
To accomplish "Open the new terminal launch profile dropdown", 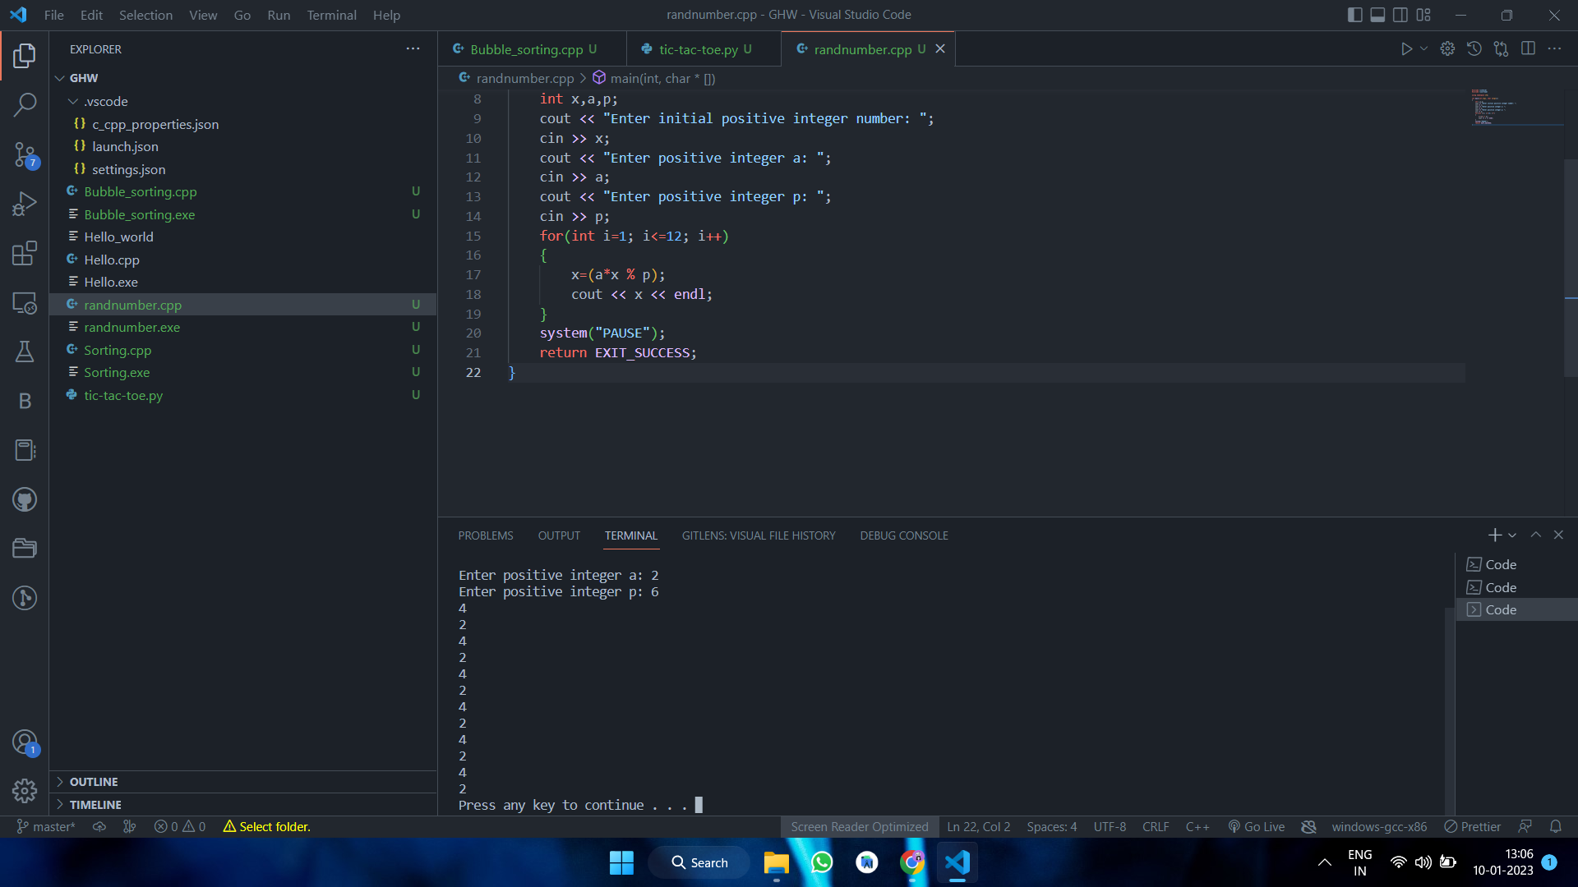I will (x=1512, y=535).
